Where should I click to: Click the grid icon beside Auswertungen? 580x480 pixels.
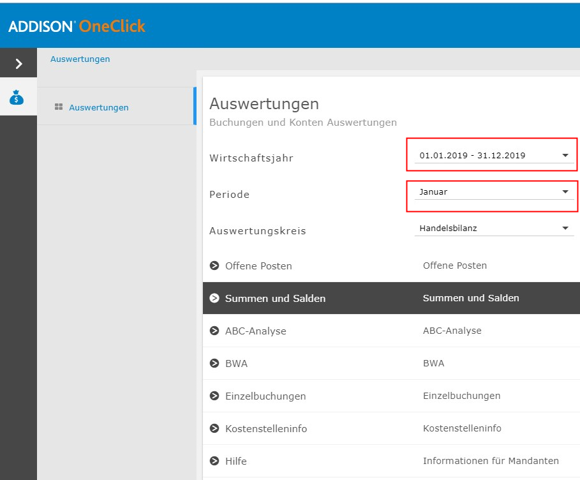click(x=59, y=107)
